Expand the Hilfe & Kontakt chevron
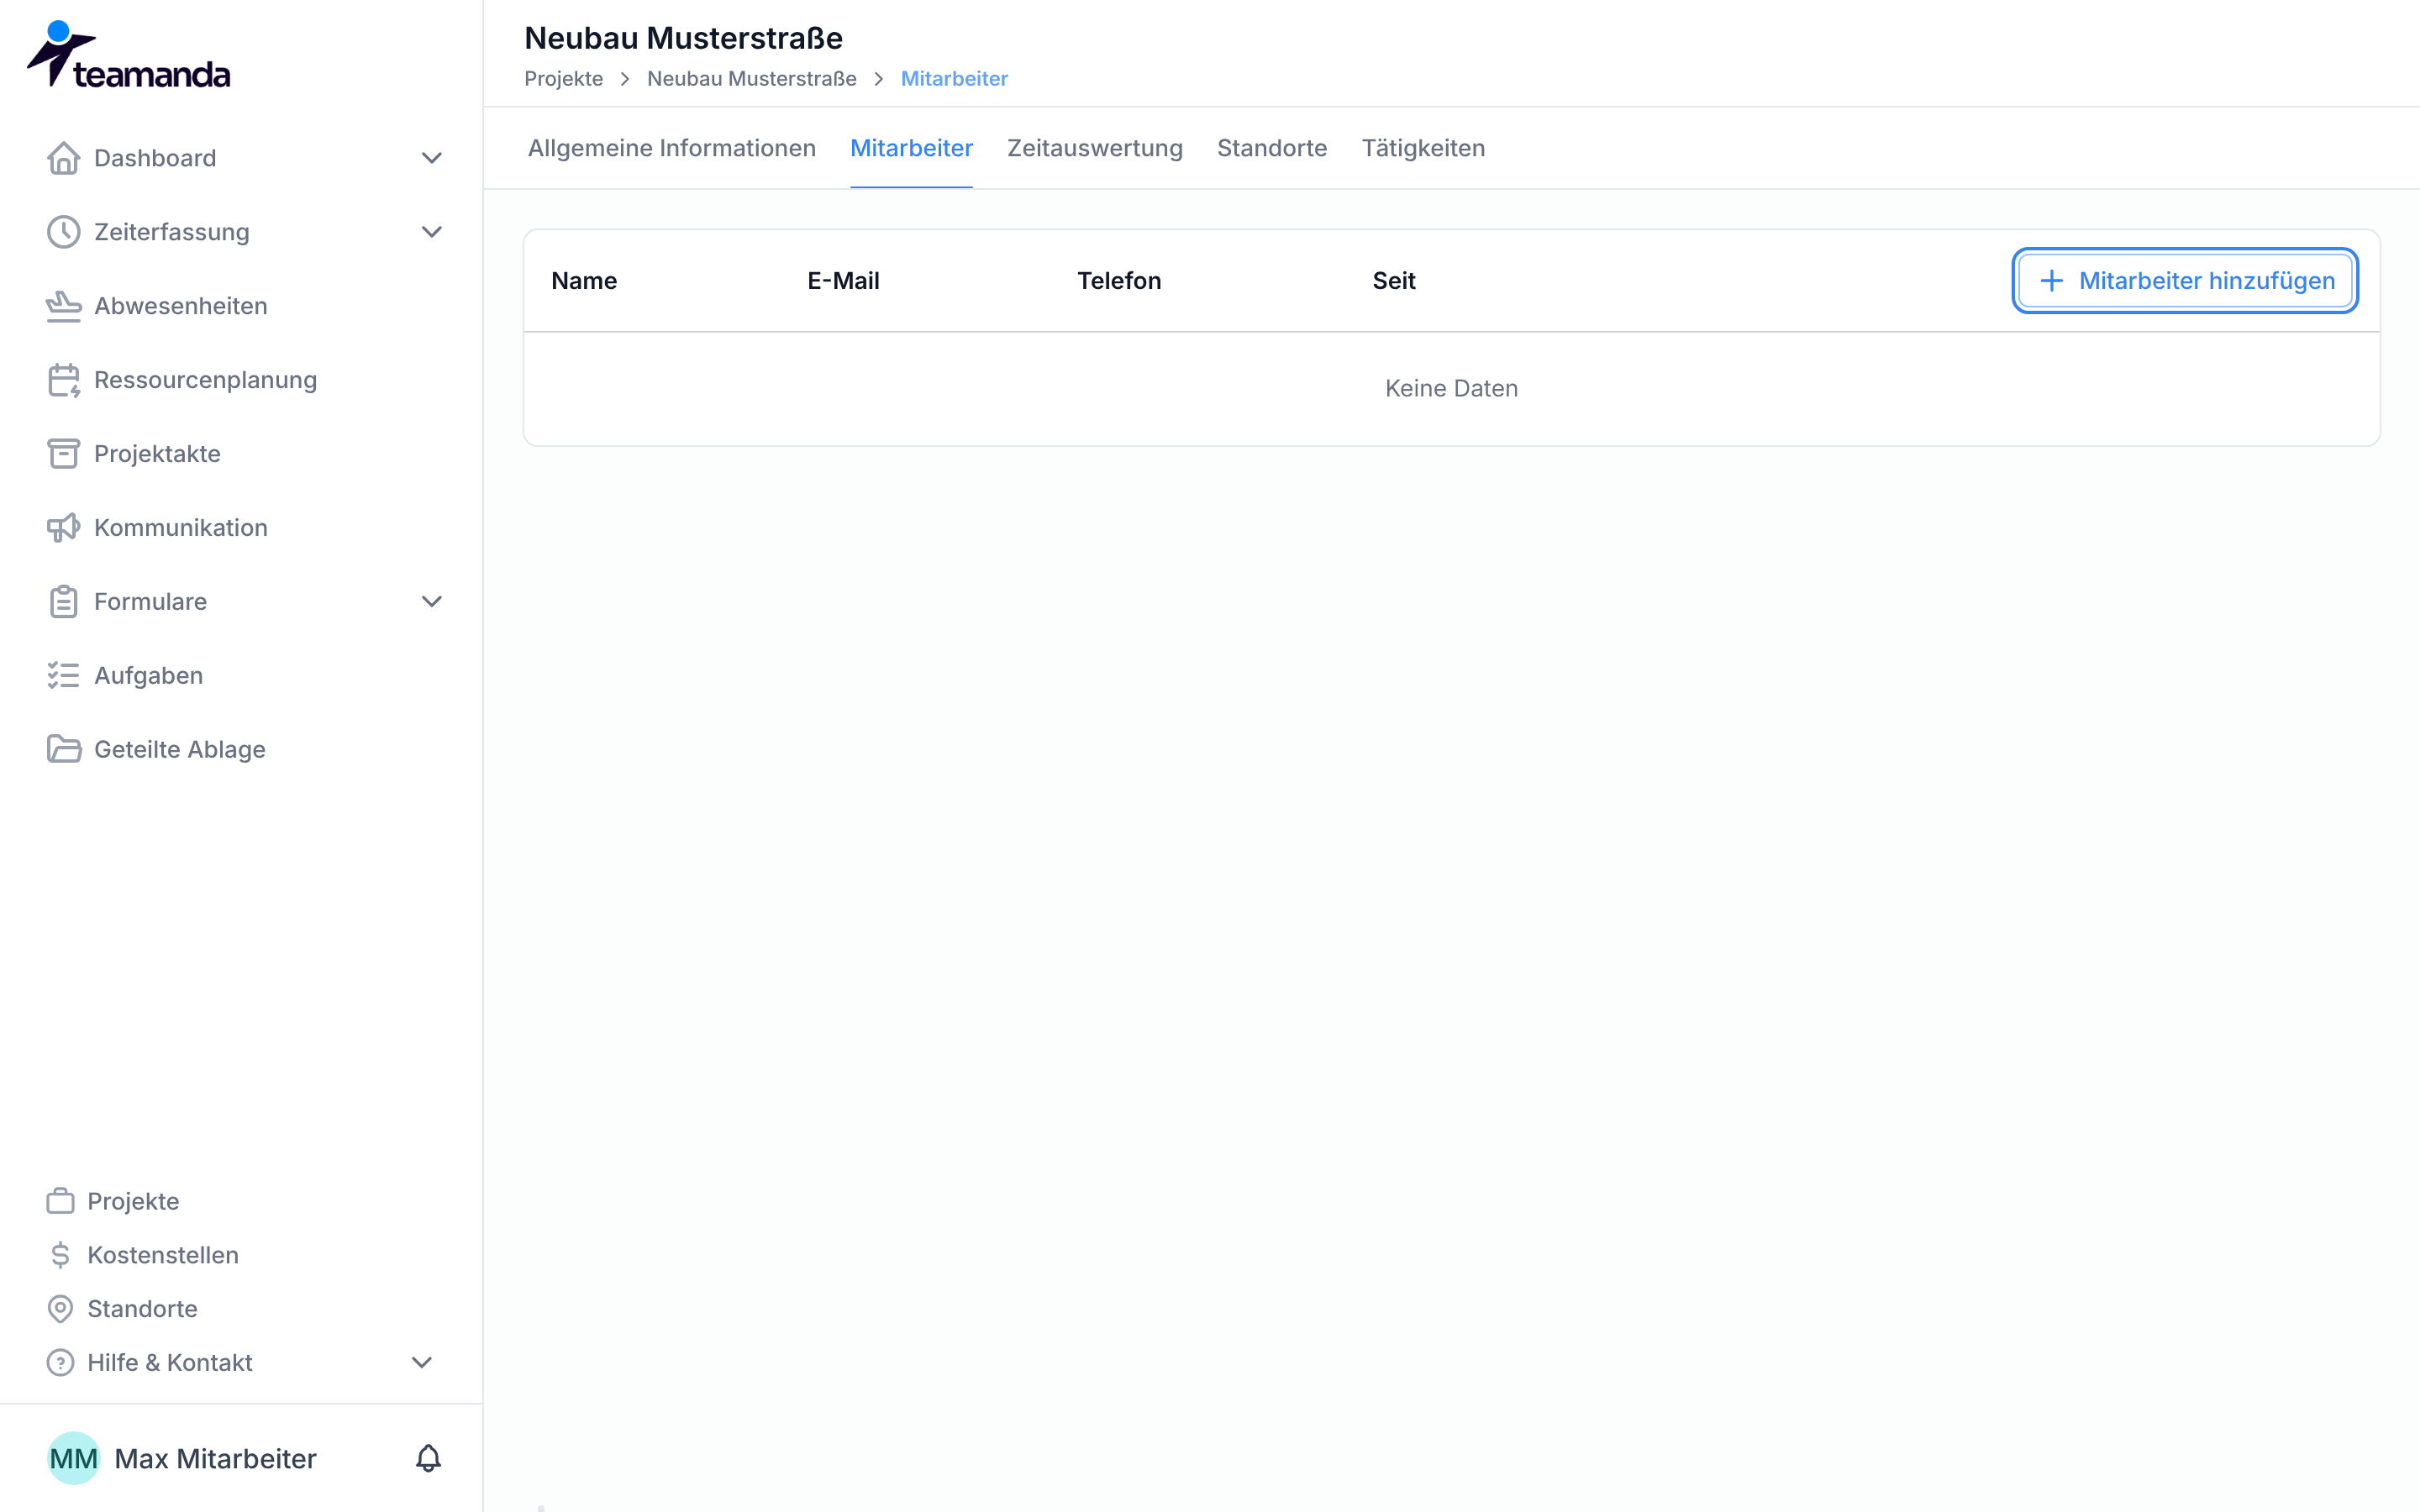Image resolution: width=2420 pixels, height=1512 pixels. pos(422,1363)
